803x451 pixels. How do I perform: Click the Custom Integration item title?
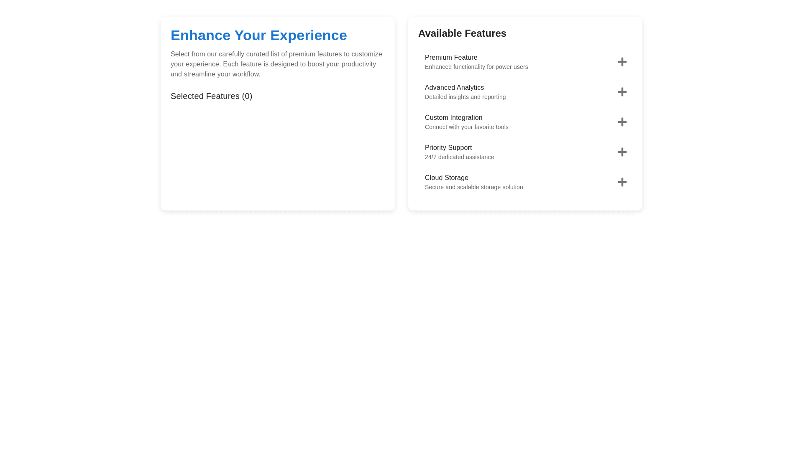(453, 118)
